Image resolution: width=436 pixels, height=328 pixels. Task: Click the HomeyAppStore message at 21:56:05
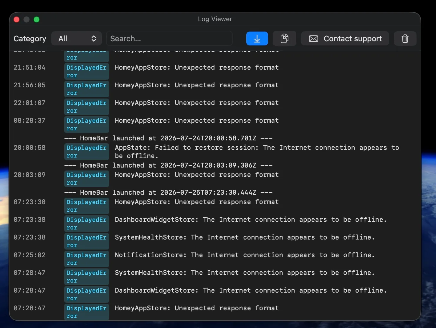click(x=197, y=85)
